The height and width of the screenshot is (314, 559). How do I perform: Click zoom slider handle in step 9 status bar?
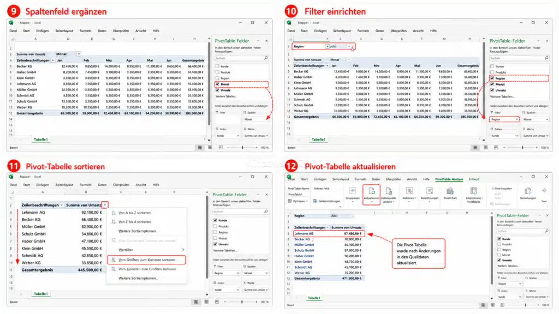(x=242, y=147)
